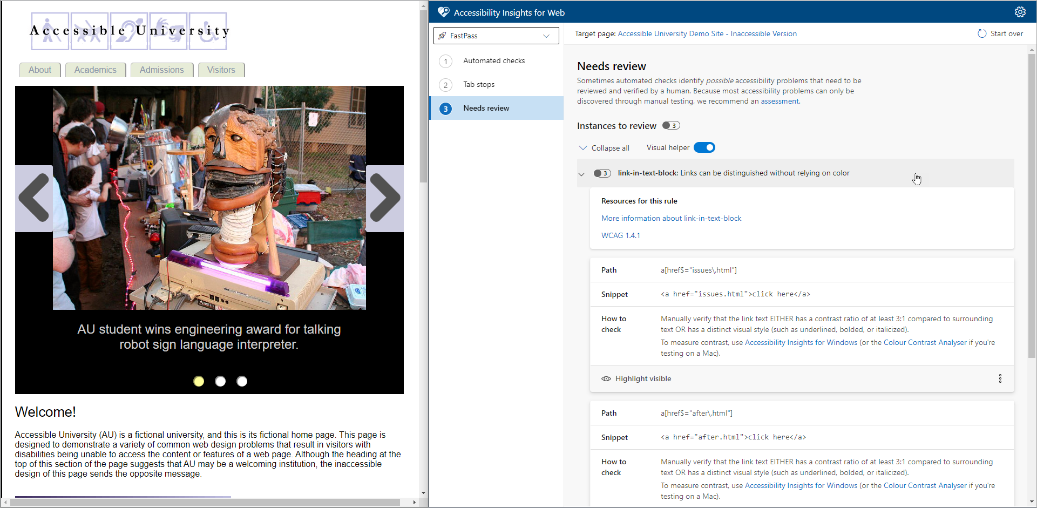Screen dimensions: 1037x508
Task: Click the Highlight visible eye icon
Action: [x=606, y=378]
